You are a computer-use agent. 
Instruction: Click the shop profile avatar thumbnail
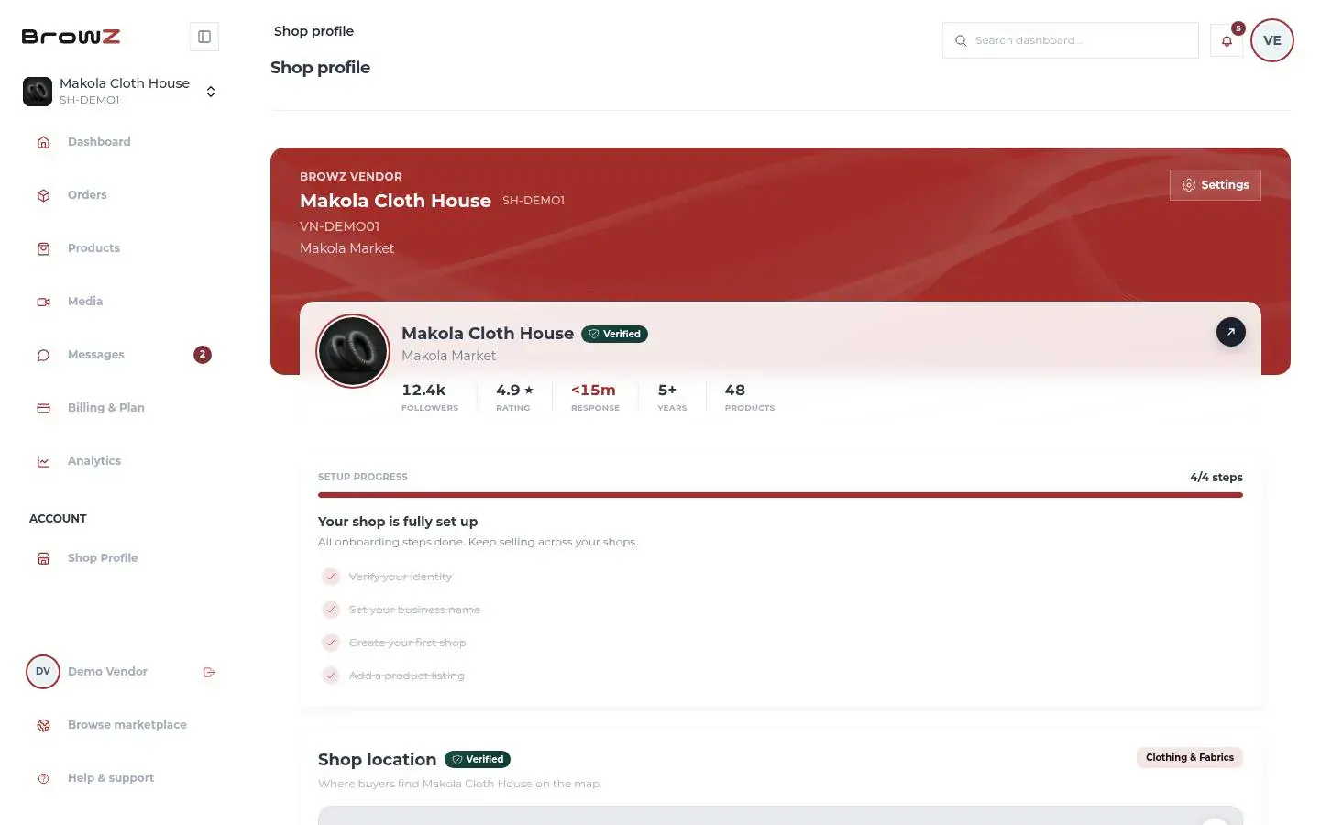(x=353, y=351)
